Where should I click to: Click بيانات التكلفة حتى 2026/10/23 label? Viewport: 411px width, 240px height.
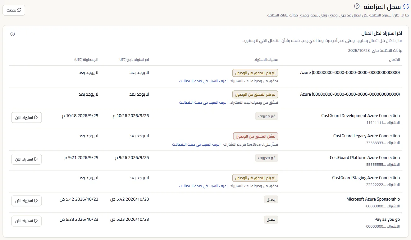tap(375, 50)
